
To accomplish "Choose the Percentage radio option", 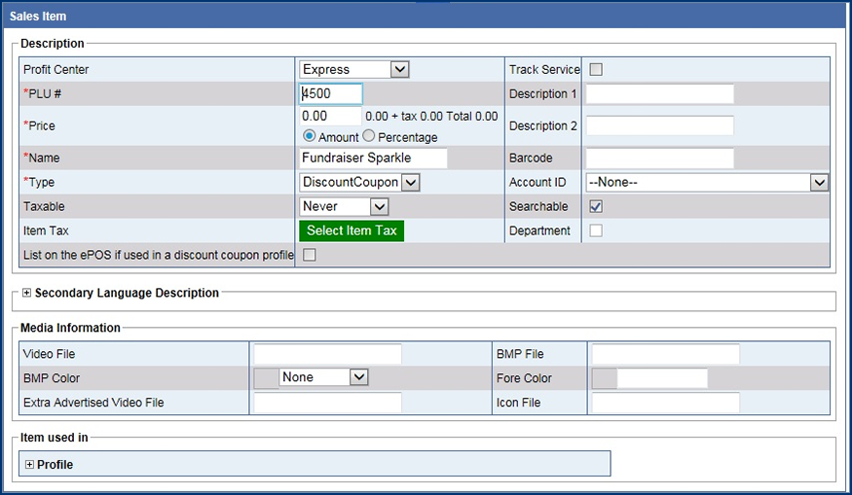I will [369, 137].
